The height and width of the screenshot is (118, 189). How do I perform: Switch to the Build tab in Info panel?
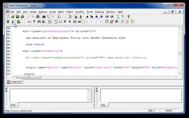13,105
